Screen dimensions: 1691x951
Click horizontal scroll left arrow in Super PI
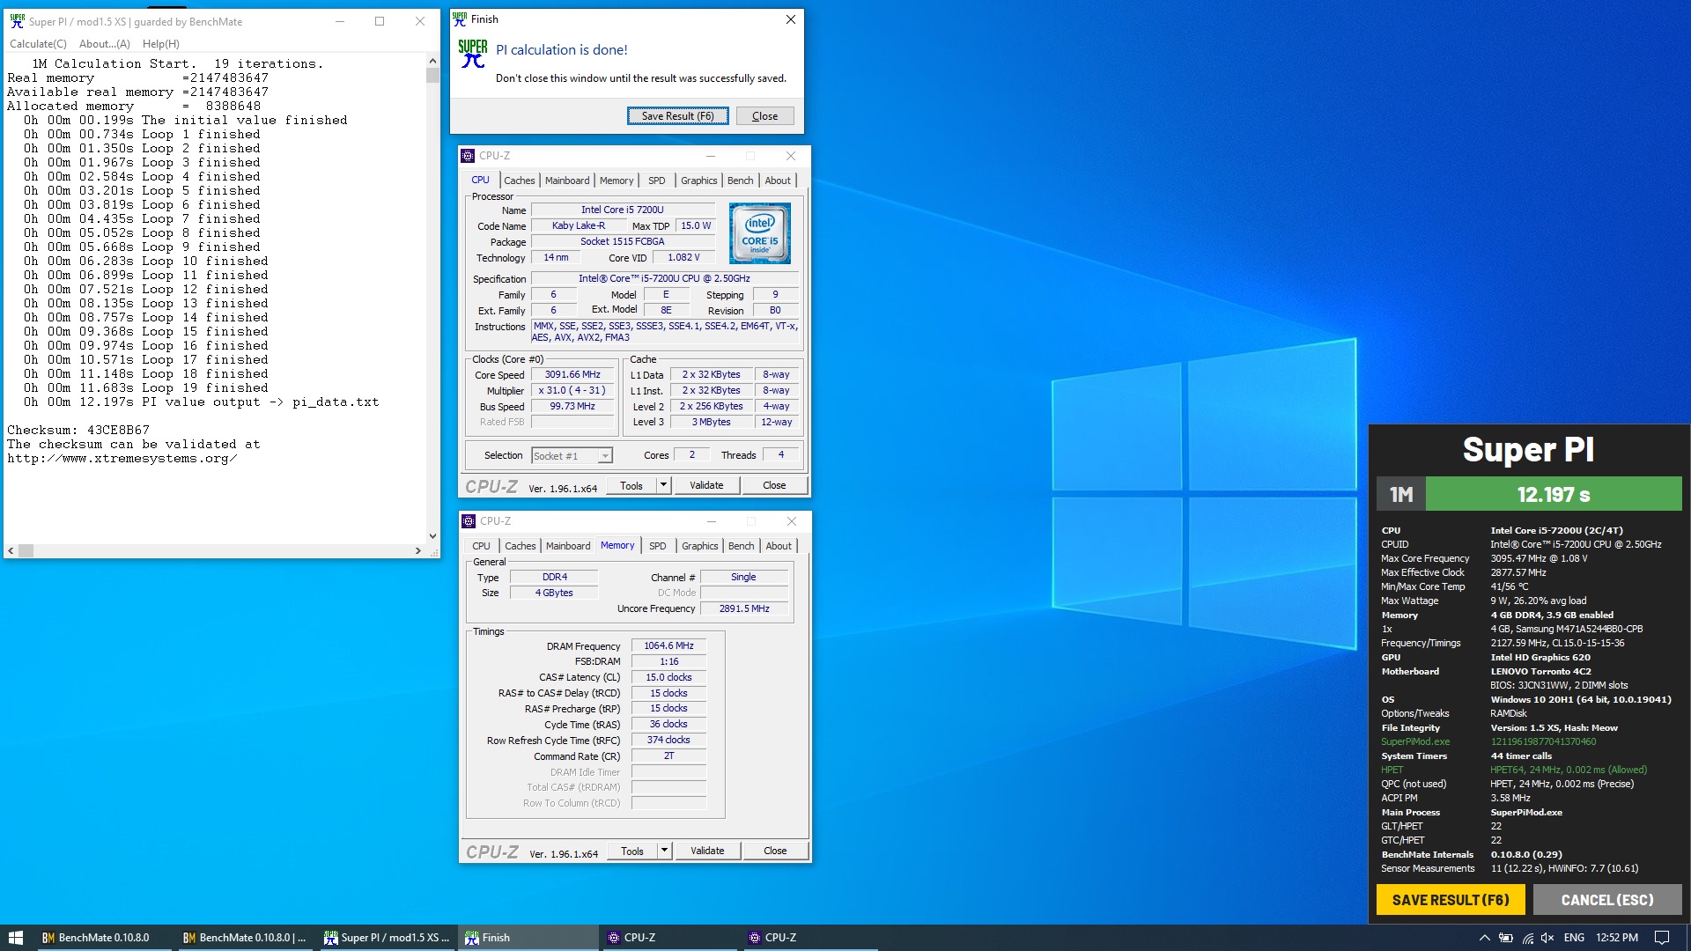click(11, 551)
